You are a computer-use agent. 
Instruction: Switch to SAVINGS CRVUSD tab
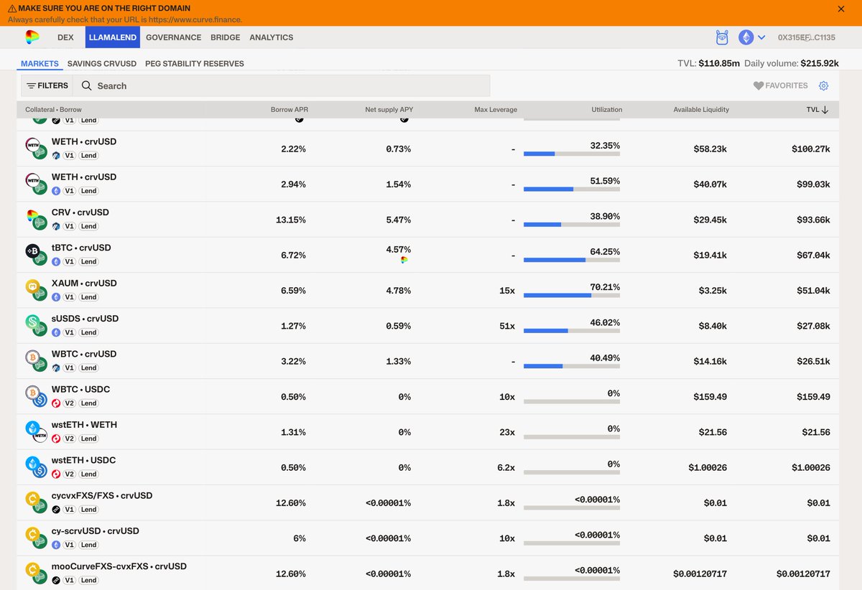click(102, 64)
